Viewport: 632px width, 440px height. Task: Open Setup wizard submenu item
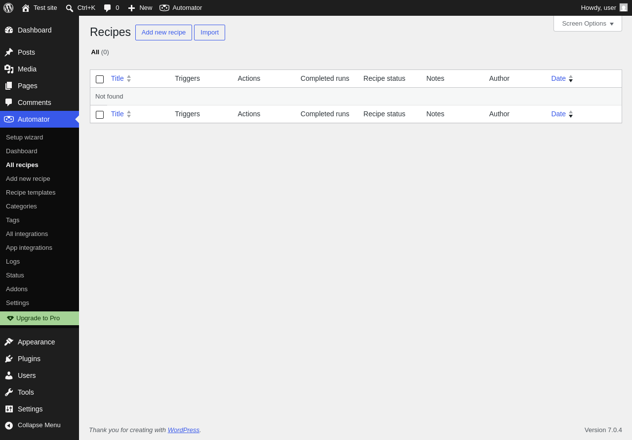[39, 137]
